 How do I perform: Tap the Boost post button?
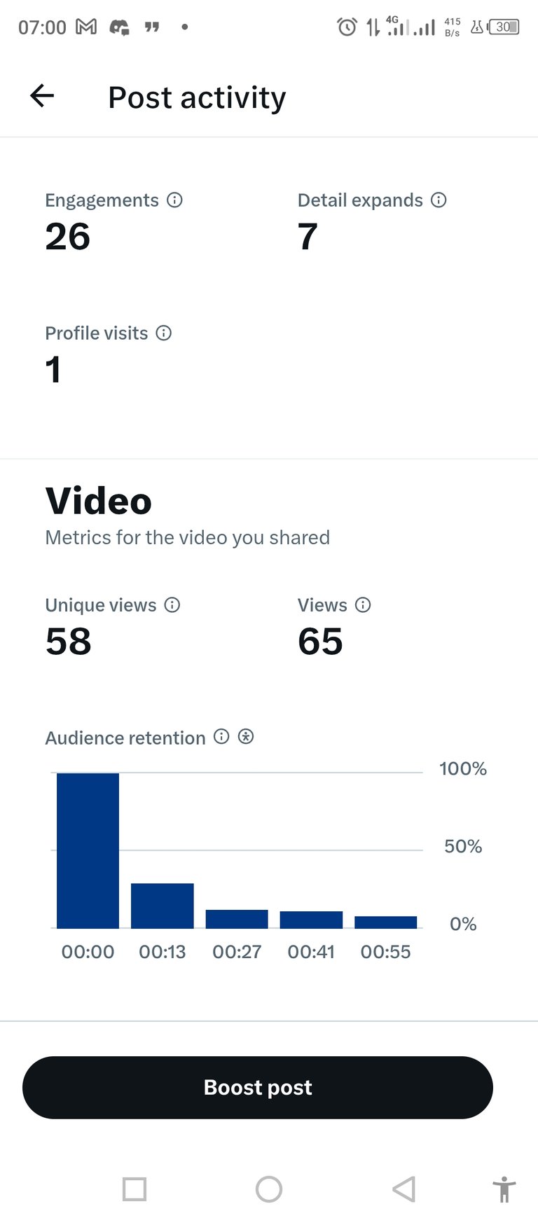click(258, 1087)
